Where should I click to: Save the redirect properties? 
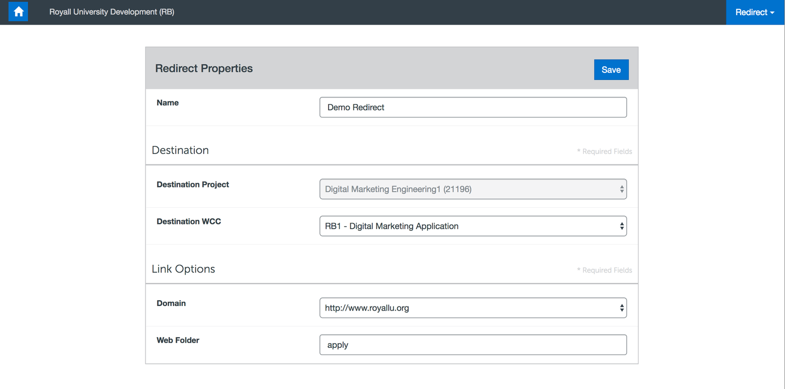coord(611,70)
